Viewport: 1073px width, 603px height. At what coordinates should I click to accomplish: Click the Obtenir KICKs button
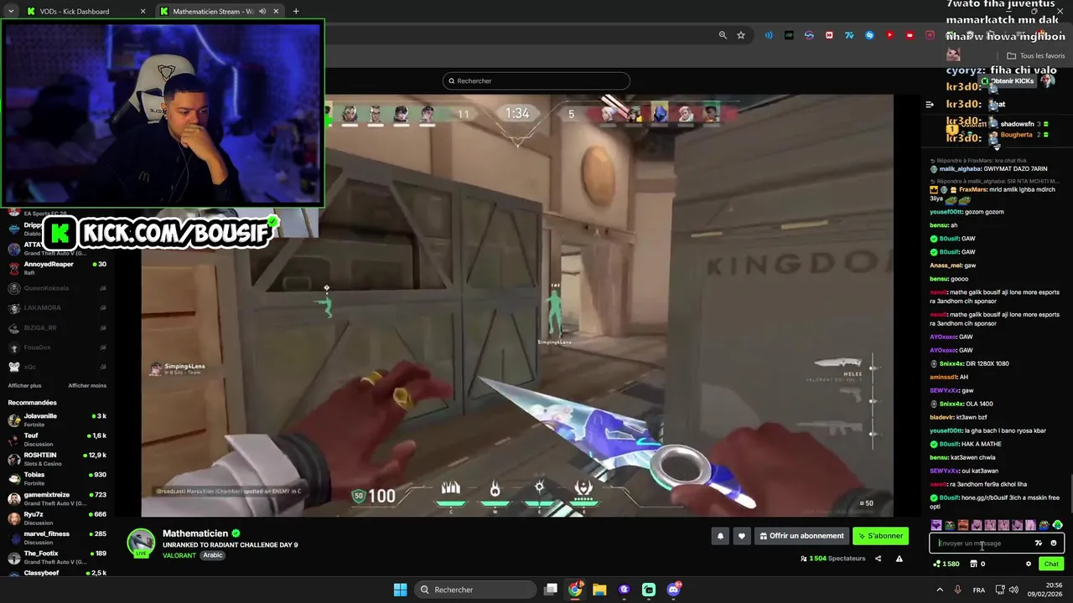1008,81
